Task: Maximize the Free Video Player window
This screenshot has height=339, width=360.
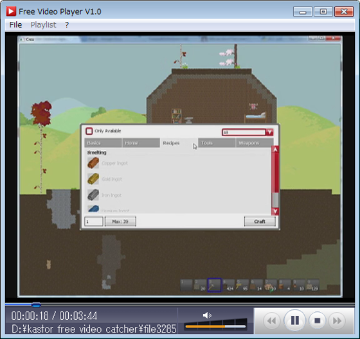Action: pyautogui.click(x=323, y=12)
